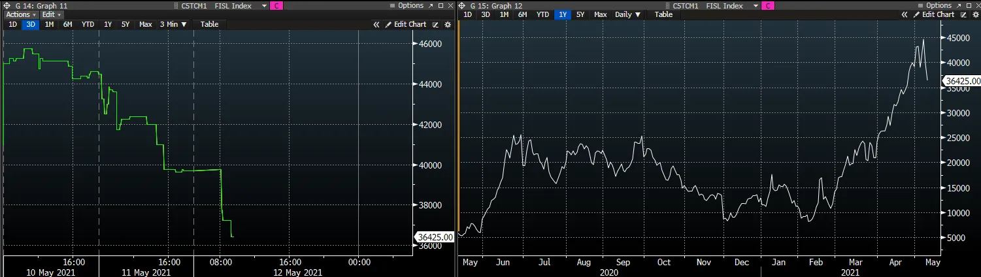Click 46000 axis label in Graph 11

click(x=430, y=44)
